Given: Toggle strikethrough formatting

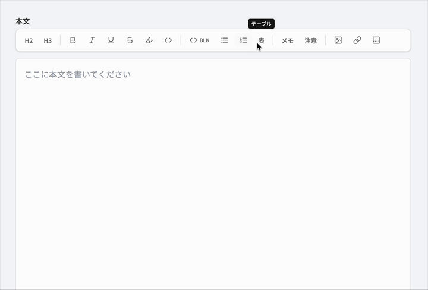Looking at the screenshot, I should coord(130,40).
